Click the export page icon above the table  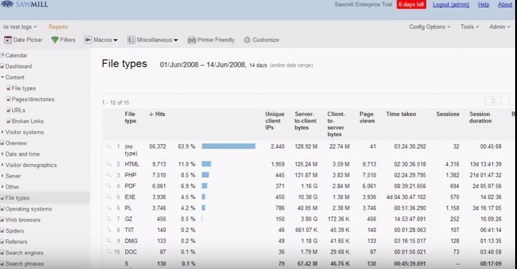(x=492, y=101)
